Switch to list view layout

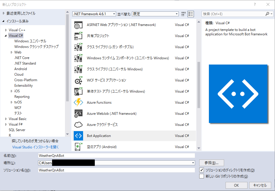(191, 14)
